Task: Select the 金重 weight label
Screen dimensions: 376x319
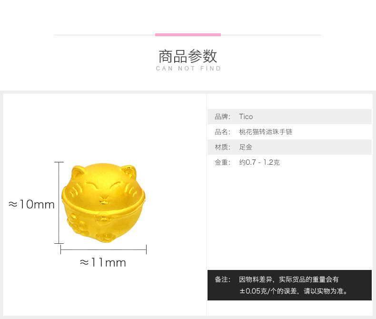Action: 222,162
